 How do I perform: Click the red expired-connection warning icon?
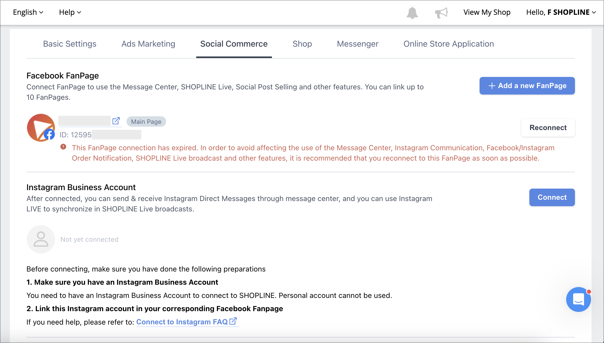(x=63, y=147)
